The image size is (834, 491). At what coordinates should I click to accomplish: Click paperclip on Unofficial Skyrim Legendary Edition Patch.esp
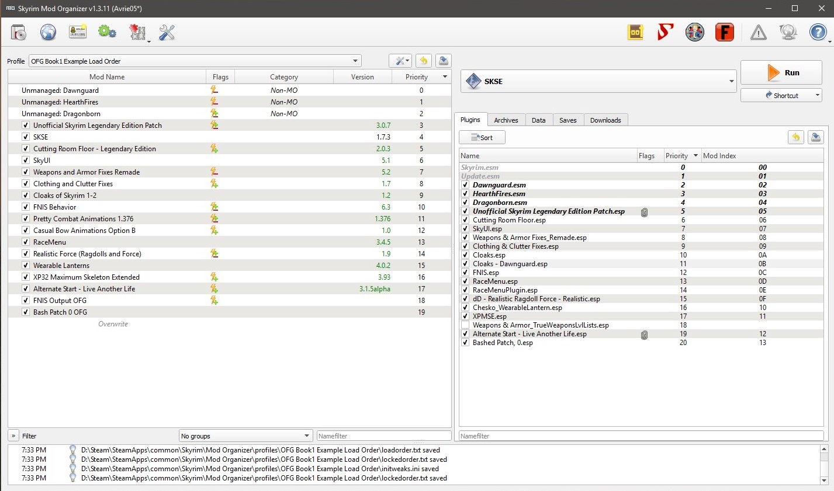tap(644, 212)
